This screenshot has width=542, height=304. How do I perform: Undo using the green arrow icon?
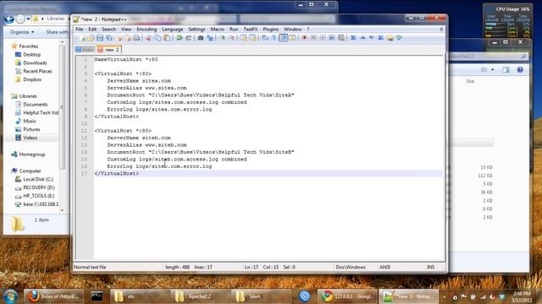click(x=179, y=38)
